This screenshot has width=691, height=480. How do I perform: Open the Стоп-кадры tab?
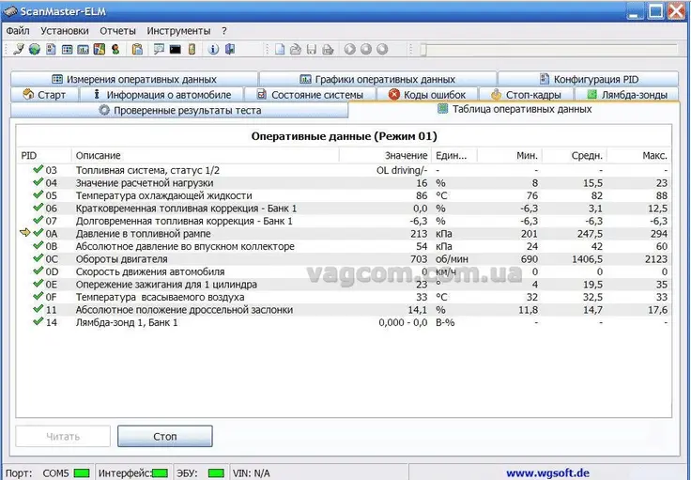tap(526, 94)
